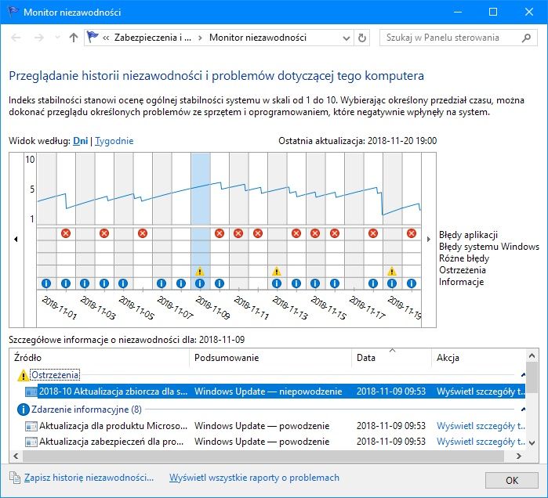Click the information icon for 2018-11-13

[x=277, y=283]
